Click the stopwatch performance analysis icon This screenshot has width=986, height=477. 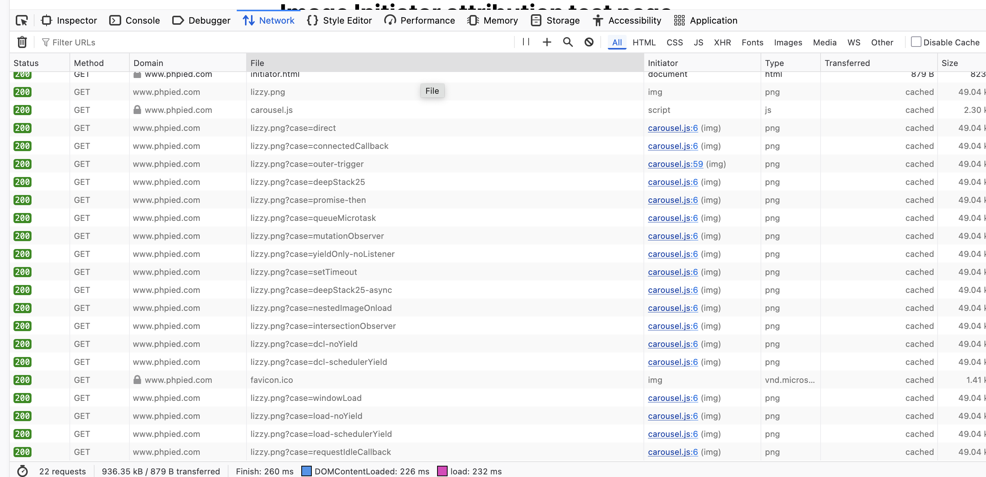[23, 471]
